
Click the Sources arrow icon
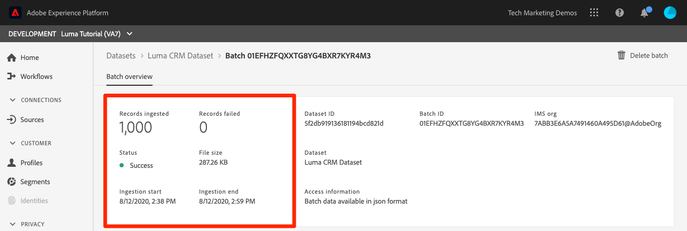point(12,119)
